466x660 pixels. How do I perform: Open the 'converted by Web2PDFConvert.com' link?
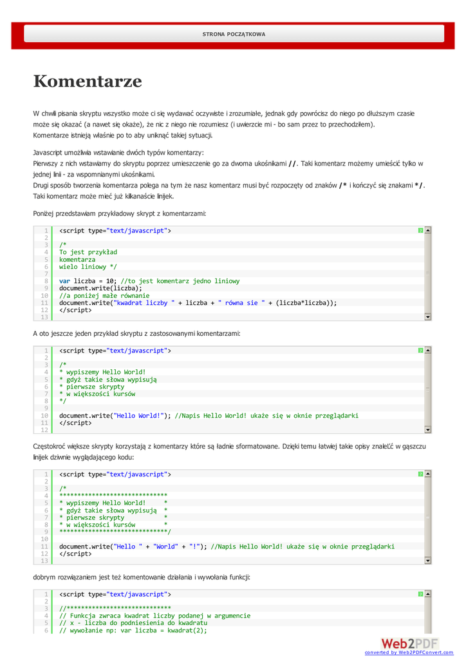409,652
